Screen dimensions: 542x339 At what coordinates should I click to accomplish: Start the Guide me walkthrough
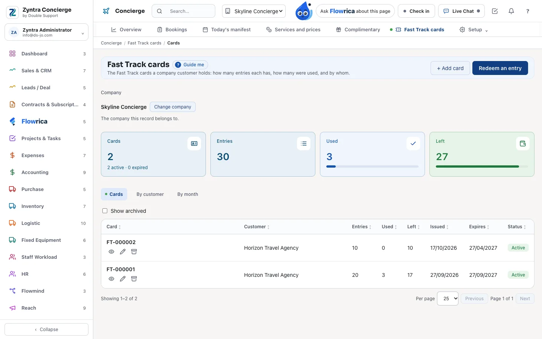pyautogui.click(x=190, y=65)
